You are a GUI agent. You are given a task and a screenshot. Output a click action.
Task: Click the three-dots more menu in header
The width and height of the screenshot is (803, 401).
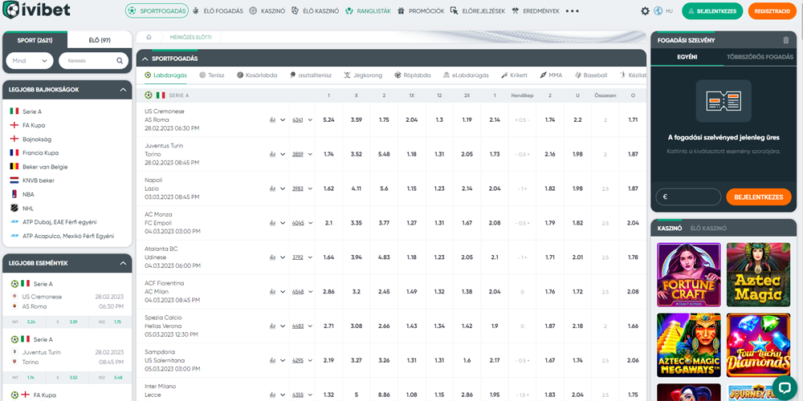coord(572,11)
